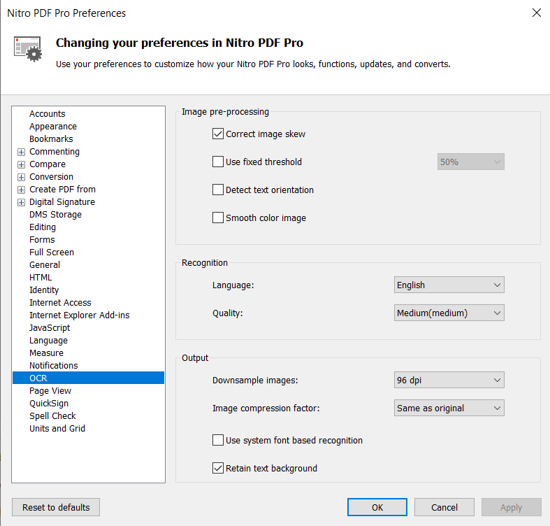Select the Editing category
The width and height of the screenshot is (550, 526).
click(43, 227)
